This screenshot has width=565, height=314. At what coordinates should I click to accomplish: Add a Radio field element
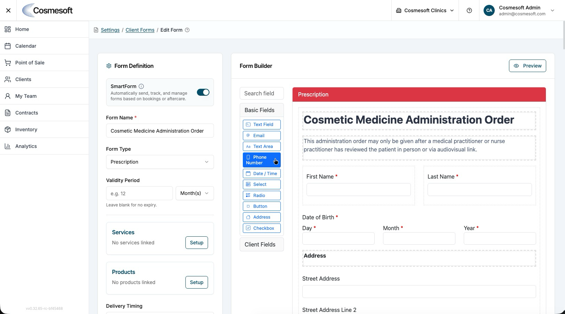tap(262, 196)
